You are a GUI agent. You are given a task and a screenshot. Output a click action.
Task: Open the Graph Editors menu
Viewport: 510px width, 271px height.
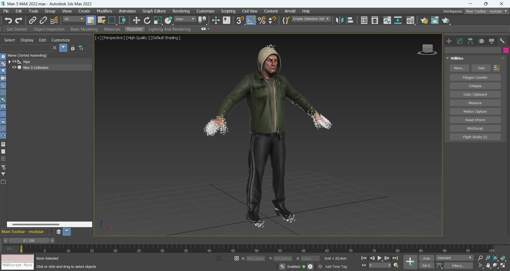(x=154, y=11)
